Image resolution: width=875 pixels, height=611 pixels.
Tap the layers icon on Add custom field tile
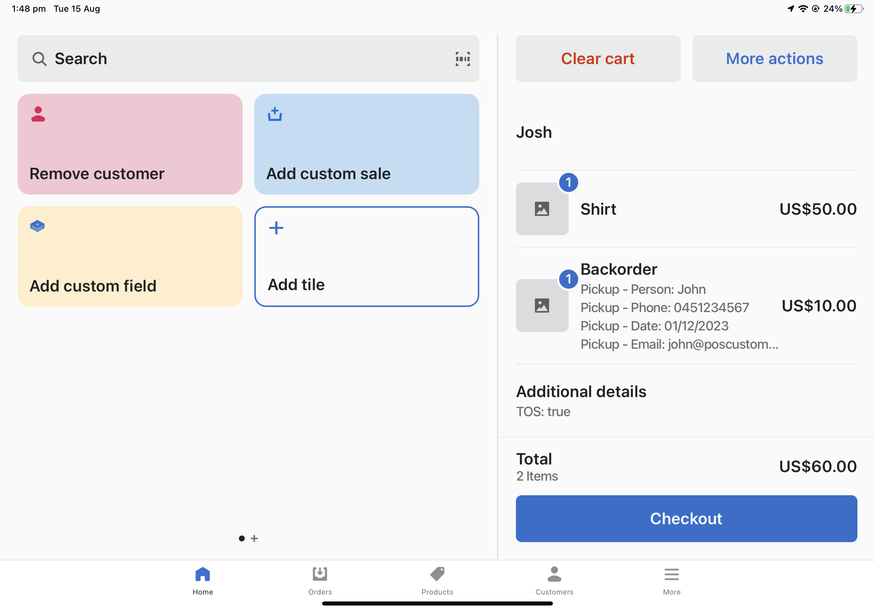[37, 226]
